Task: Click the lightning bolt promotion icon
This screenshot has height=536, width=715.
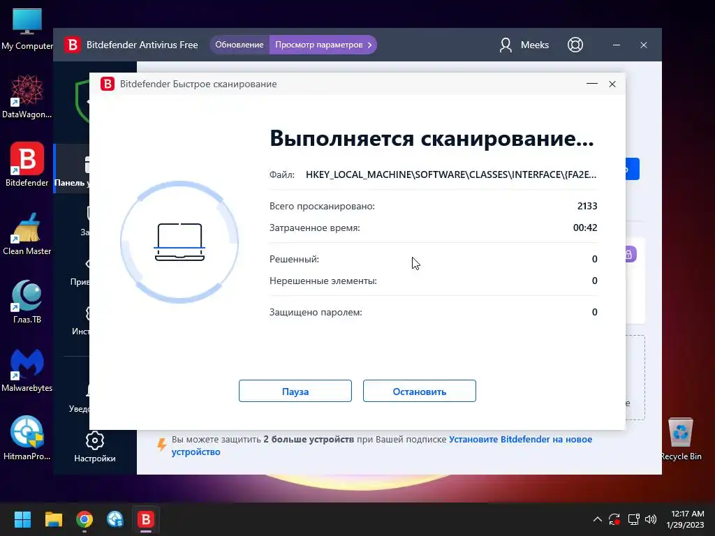Action: coord(161,445)
